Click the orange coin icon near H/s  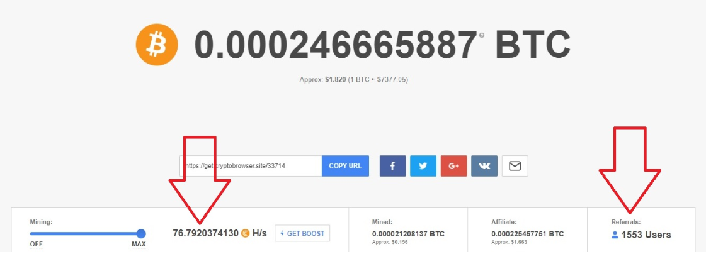tap(246, 233)
